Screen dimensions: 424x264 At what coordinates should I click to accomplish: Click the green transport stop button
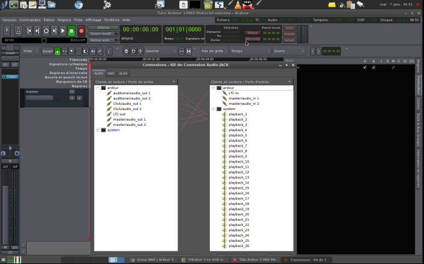pyautogui.click(x=72, y=31)
